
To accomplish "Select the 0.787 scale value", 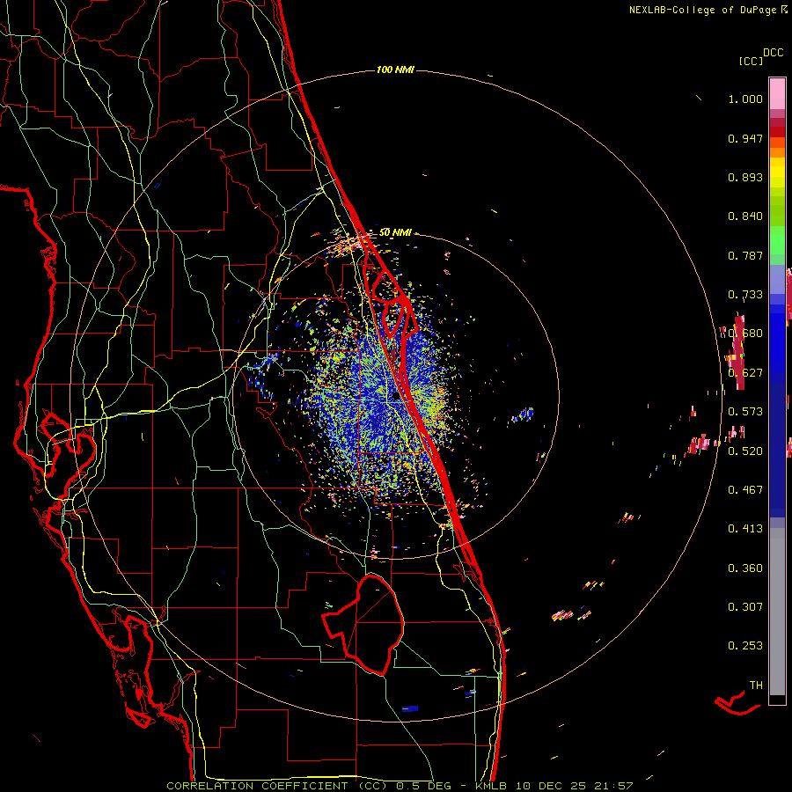I will tap(745, 255).
